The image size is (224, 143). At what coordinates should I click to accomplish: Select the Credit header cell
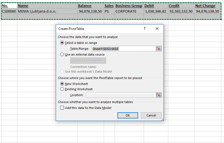[181, 6]
